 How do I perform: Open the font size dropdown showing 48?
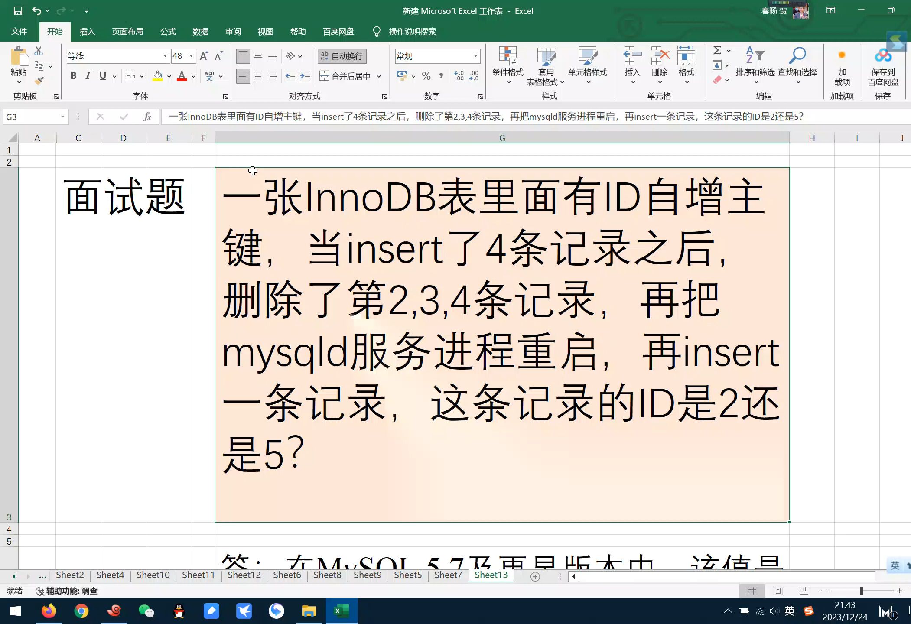(191, 56)
